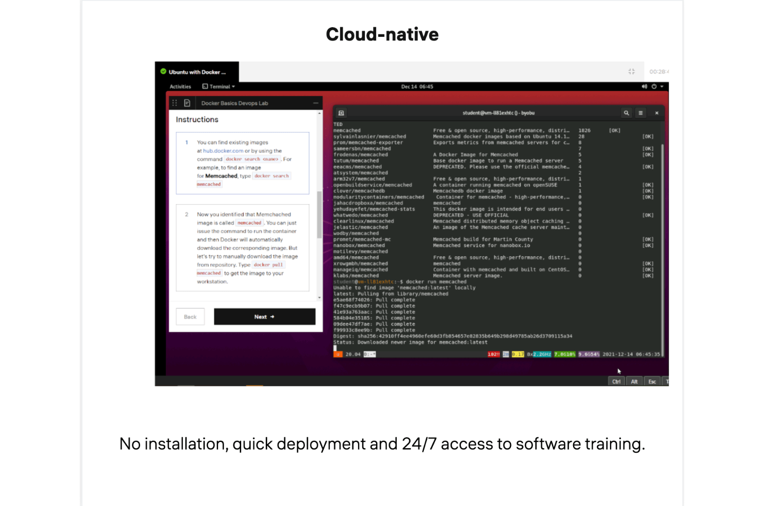
Task: Click the new terminal tab icon
Action: tap(341, 113)
